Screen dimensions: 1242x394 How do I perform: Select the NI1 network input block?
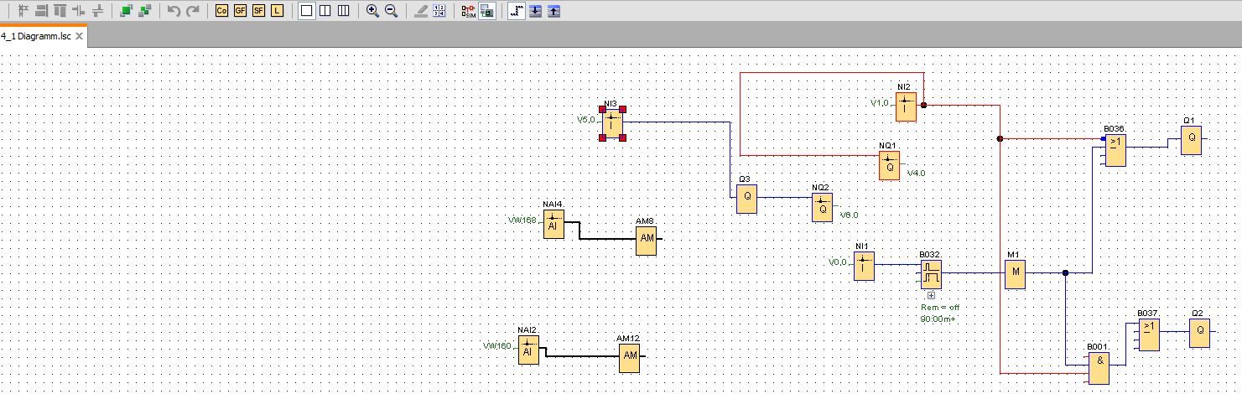click(x=864, y=266)
